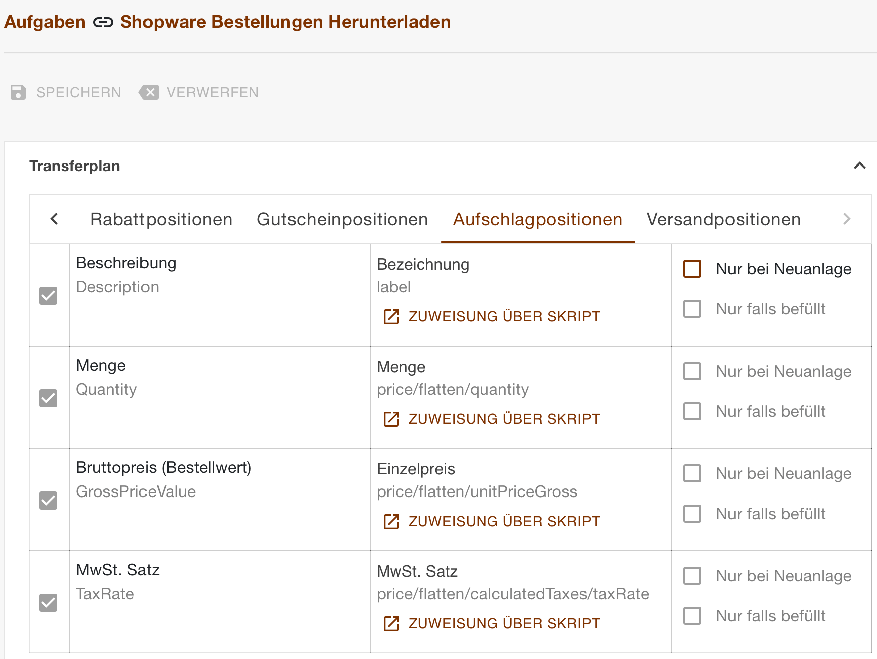Open Zuweisung über Skript for Bezeichnung
The width and height of the screenshot is (877, 659).
point(503,316)
